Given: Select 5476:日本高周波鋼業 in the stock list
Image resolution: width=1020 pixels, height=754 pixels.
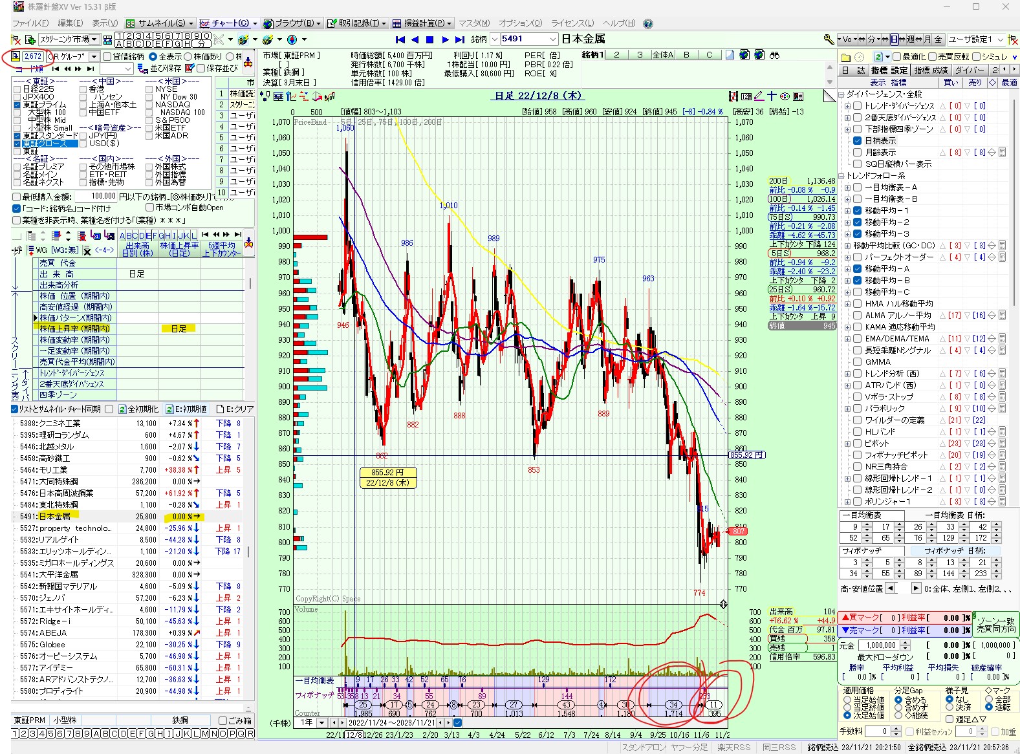Looking at the screenshot, I should coord(58,493).
